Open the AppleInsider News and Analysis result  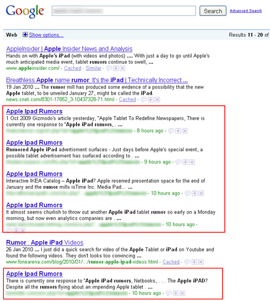69,49
